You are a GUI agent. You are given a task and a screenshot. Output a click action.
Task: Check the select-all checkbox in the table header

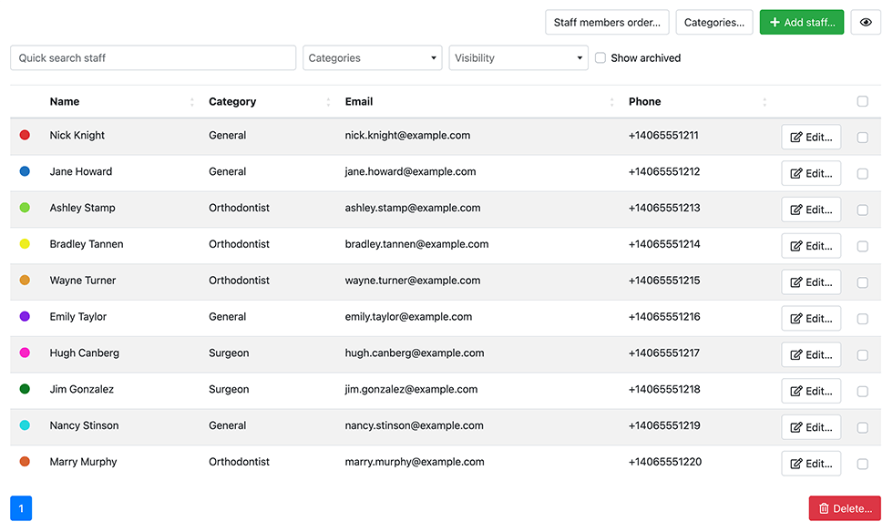(x=862, y=101)
